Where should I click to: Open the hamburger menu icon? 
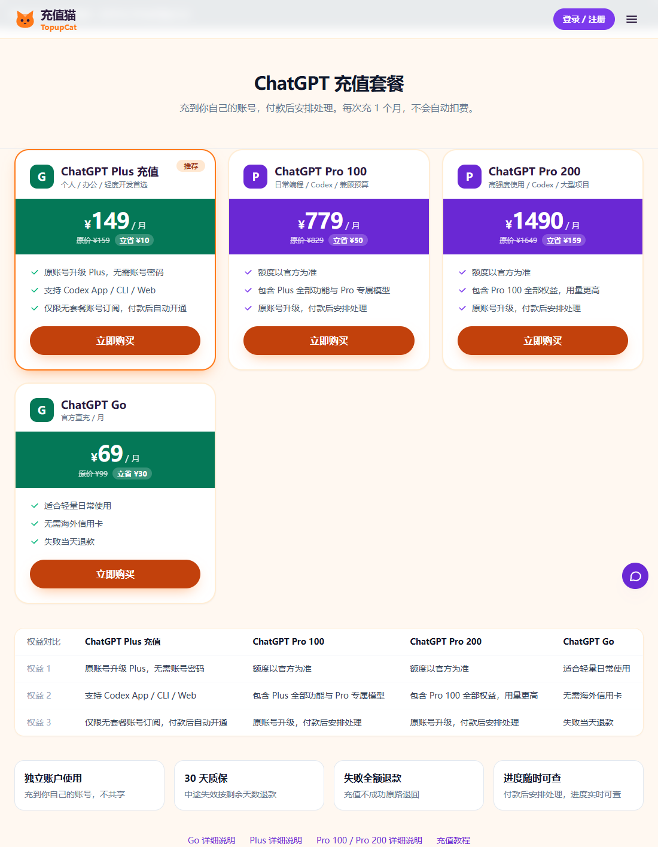pos(632,19)
